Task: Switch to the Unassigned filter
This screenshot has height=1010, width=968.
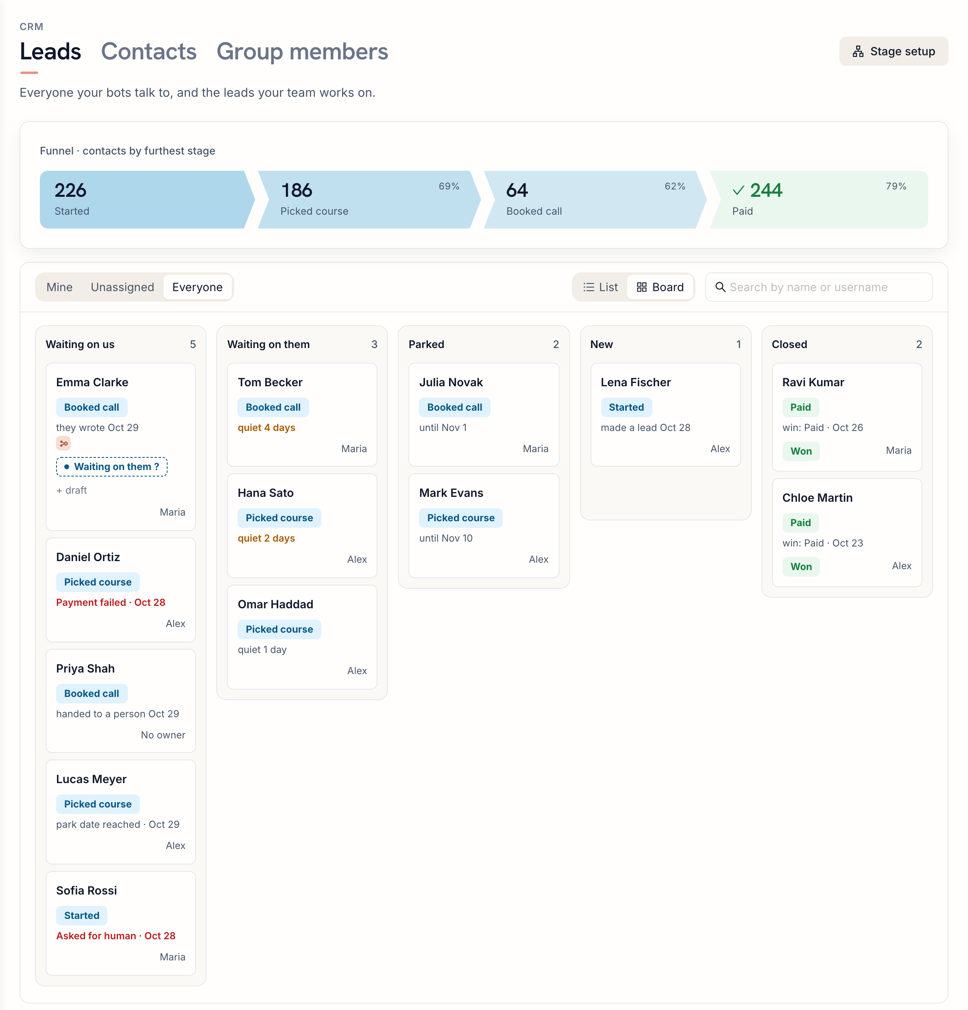Action: [122, 287]
